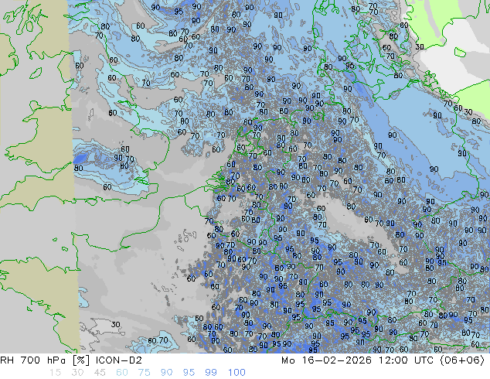Click the legend value 30

77,373
